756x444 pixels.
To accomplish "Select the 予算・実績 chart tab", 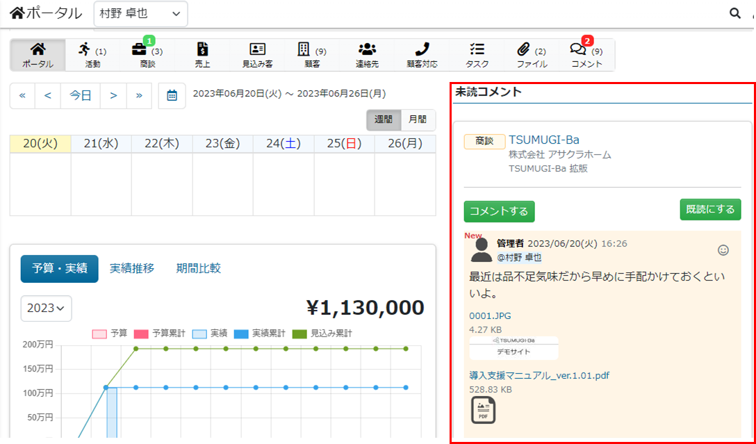I will click(59, 268).
